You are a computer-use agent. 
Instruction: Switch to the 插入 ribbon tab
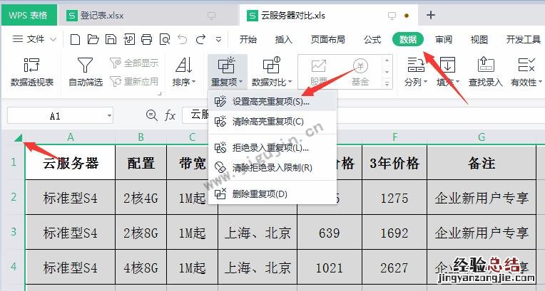284,40
